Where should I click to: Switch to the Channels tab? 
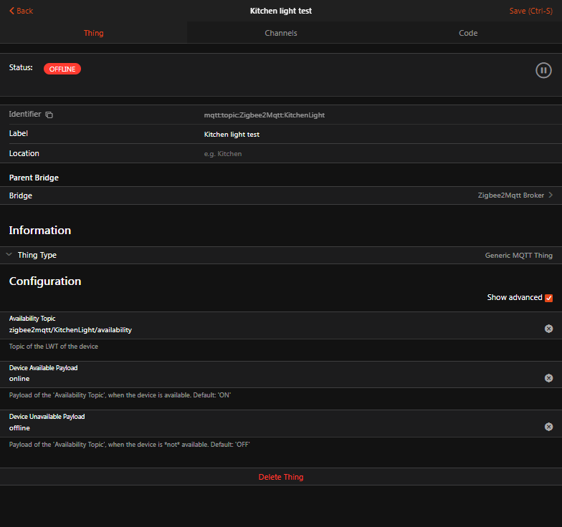[280, 33]
